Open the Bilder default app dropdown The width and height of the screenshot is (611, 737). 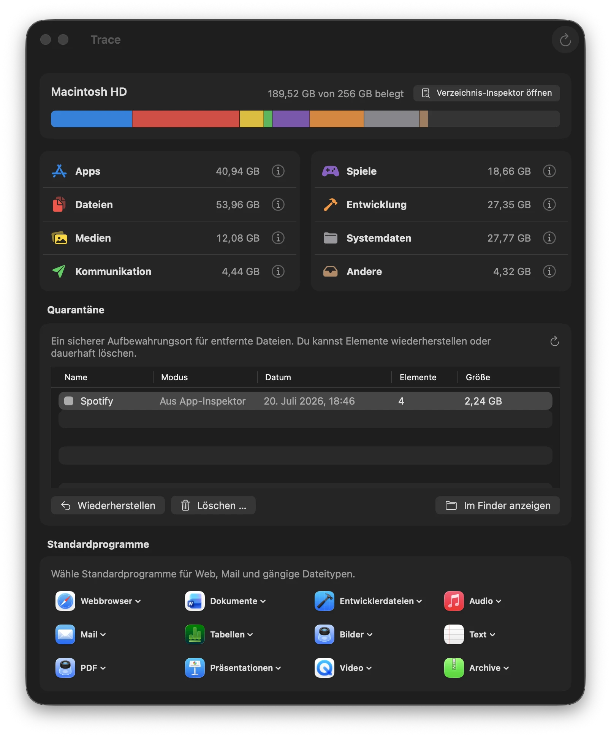(x=356, y=634)
